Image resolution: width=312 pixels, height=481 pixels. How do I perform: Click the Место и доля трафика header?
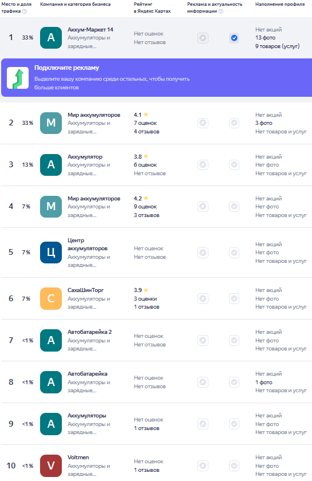pyautogui.click(x=16, y=7)
